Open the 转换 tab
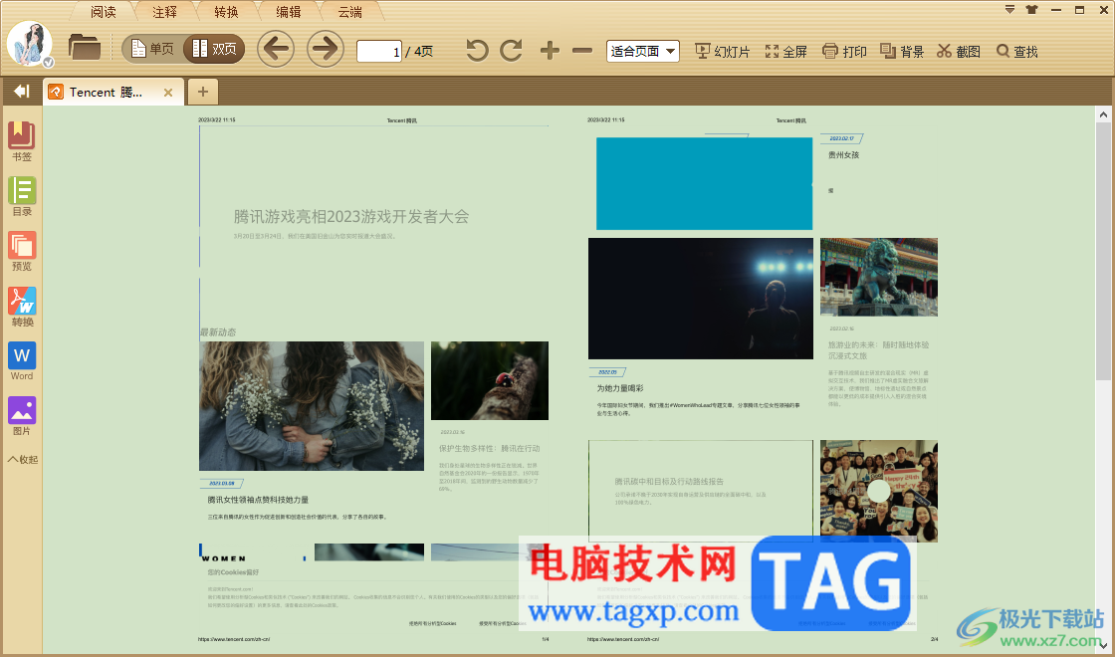Screen dimensions: 1115x657 tap(226, 12)
